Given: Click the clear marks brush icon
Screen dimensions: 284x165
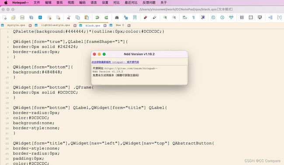Looking at the screenshot, I should pyautogui.click(x=154, y=17).
